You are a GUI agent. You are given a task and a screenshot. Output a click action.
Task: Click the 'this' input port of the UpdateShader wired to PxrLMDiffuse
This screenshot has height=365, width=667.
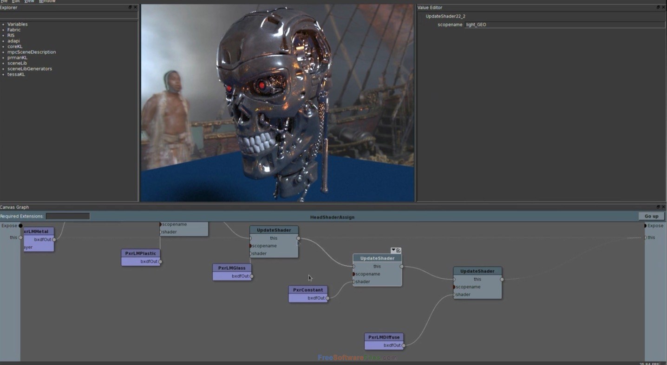[x=454, y=280]
